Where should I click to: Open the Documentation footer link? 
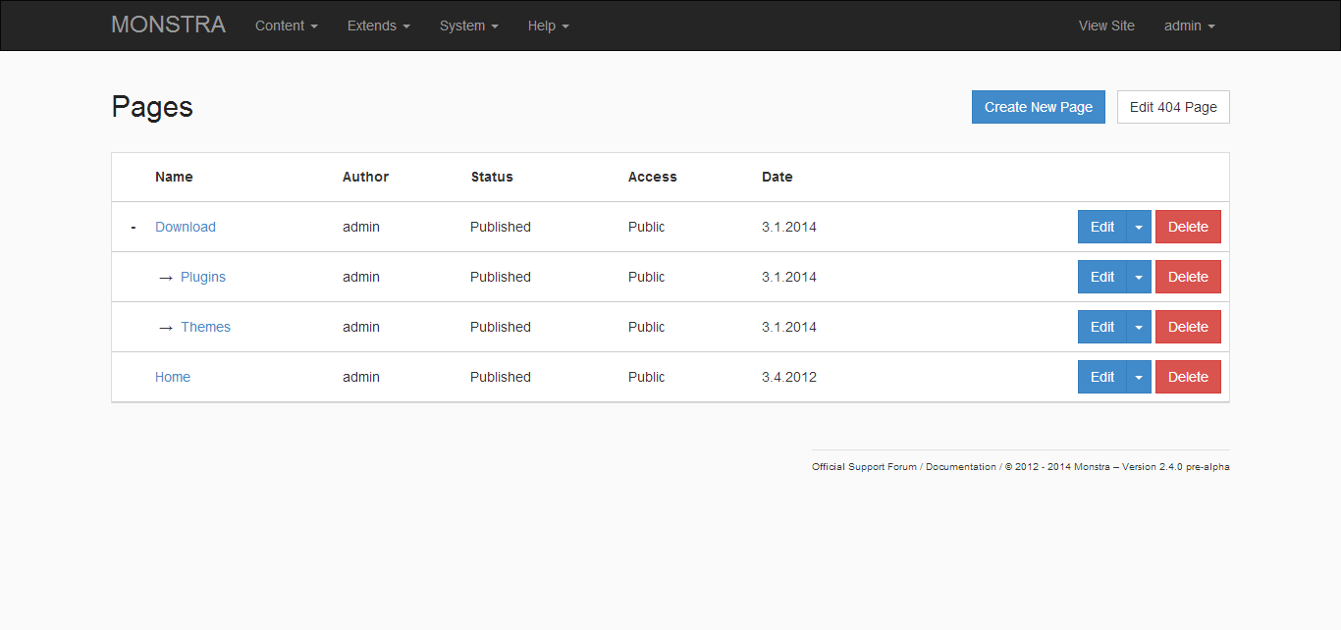960,467
